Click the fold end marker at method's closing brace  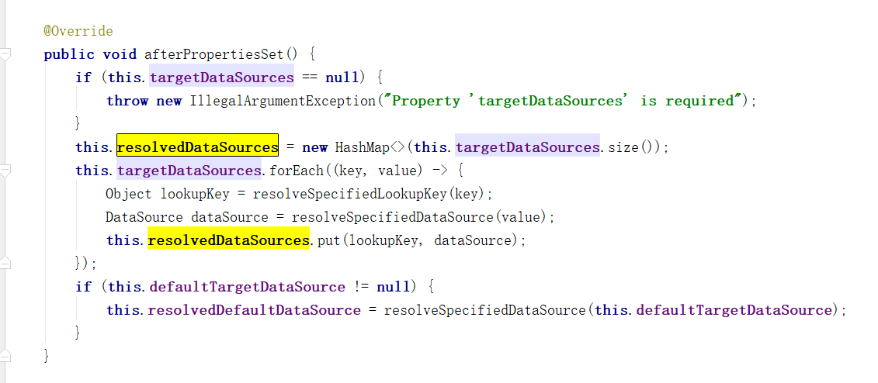click(5, 356)
